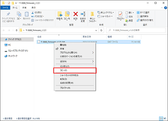The height and width of the screenshot is (121, 168).
Task: Click the New Folder (新しいフォルダー) icon
Action: click(92, 16)
